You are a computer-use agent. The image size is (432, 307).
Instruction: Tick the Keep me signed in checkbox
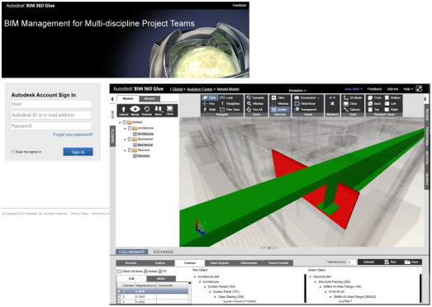pyautogui.click(x=13, y=152)
